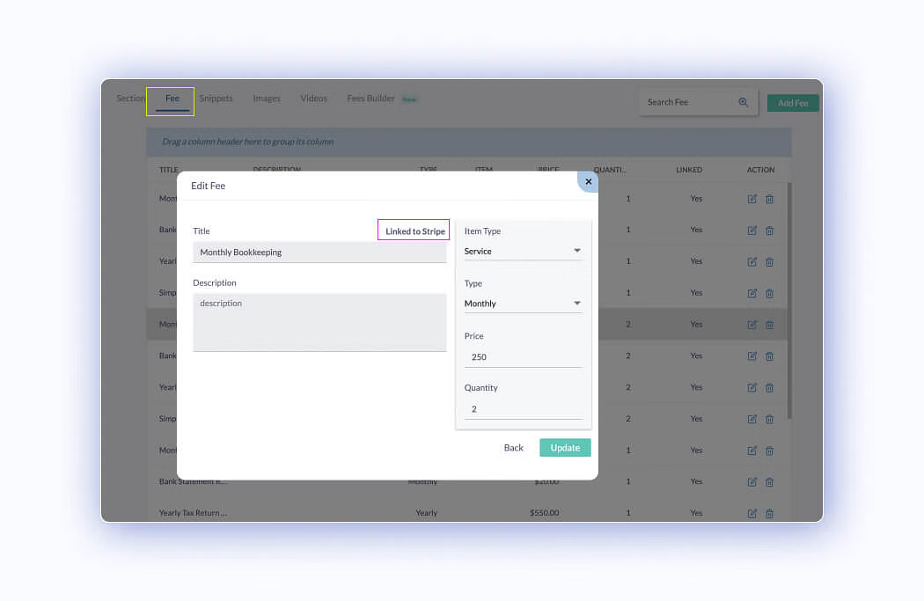Click the Quanti... column header

coord(610,170)
